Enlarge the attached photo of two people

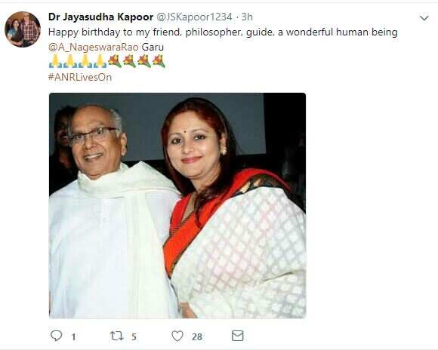tap(177, 206)
